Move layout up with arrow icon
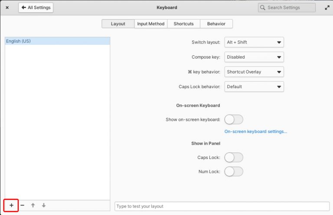Screen dimensions: 333x215 (x=33, y=205)
